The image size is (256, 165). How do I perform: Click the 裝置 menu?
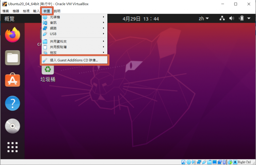(x=47, y=11)
